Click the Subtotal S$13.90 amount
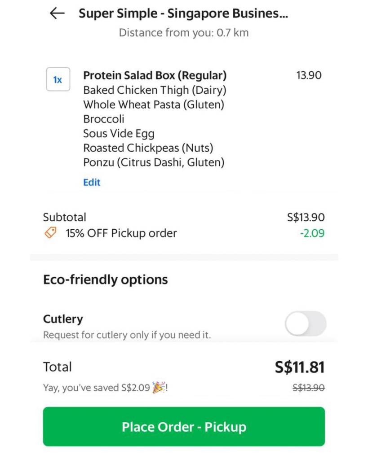The width and height of the screenshot is (368, 459). [306, 218]
